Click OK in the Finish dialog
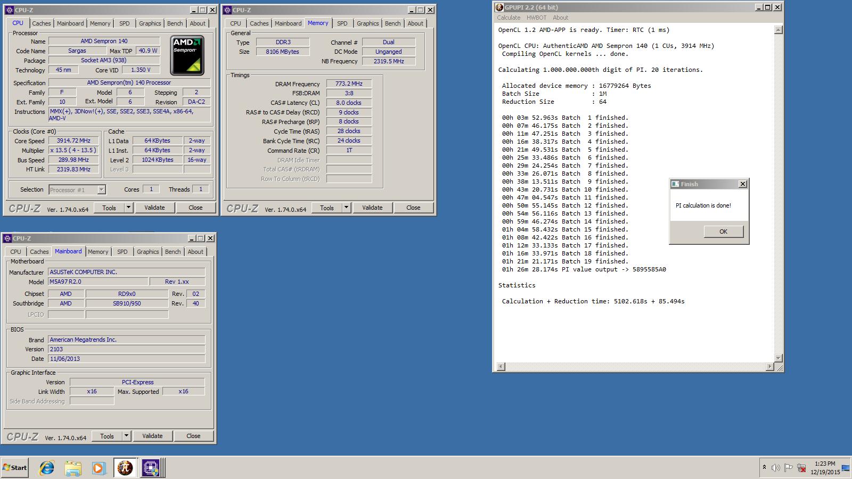Image resolution: width=852 pixels, height=479 pixels. (x=723, y=232)
